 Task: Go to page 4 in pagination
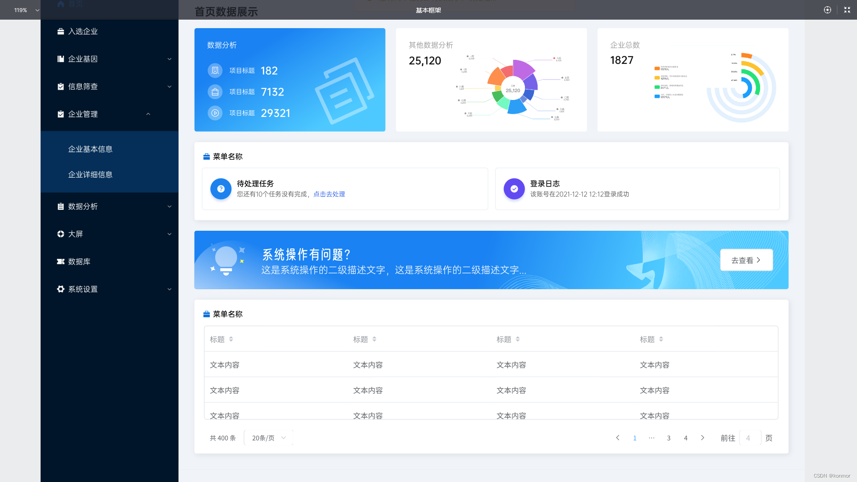(686, 438)
